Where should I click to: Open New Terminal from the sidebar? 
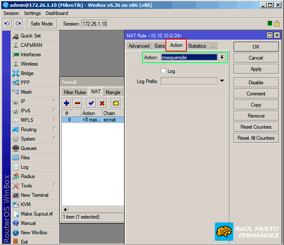[34, 195]
